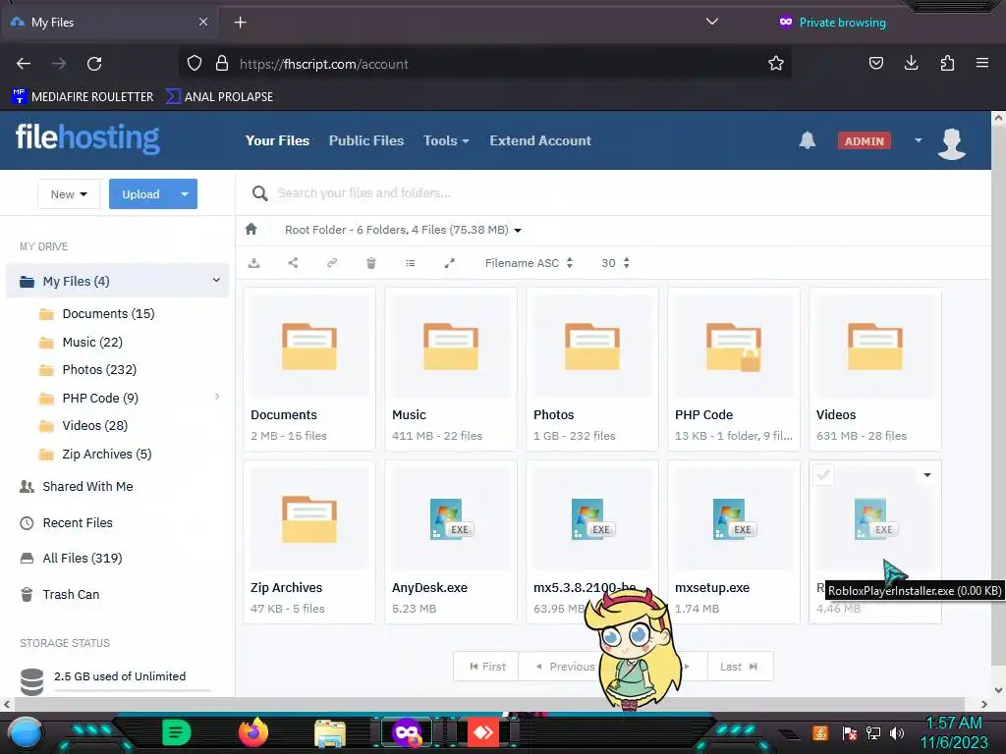Image resolution: width=1006 pixels, height=754 pixels.
Task: Open the notifications bell icon
Action: click(808, 140)
